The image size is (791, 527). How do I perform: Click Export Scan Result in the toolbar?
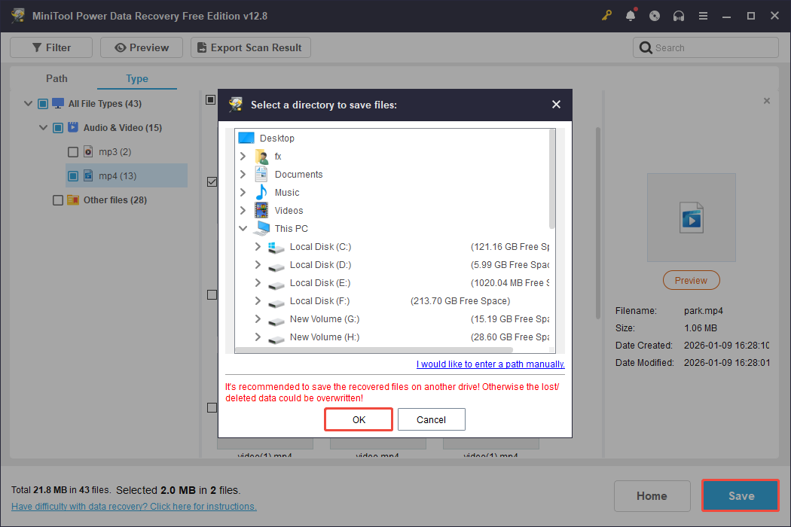click(x=250, y=47)
